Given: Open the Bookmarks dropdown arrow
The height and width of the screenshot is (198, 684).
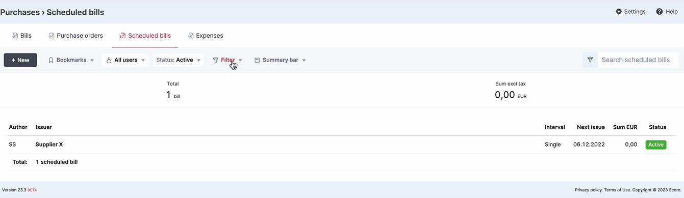Looking at the screenshot, I should [x=92, y=61].
